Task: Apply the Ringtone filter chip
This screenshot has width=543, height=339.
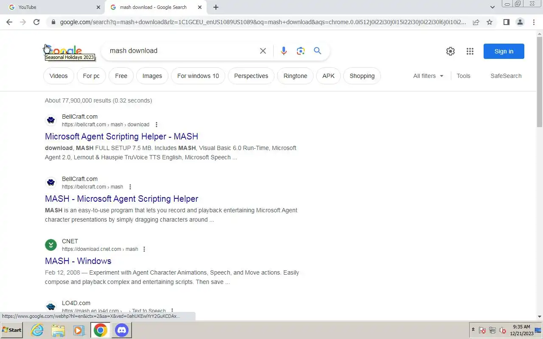Action: [x=295, y=76]
